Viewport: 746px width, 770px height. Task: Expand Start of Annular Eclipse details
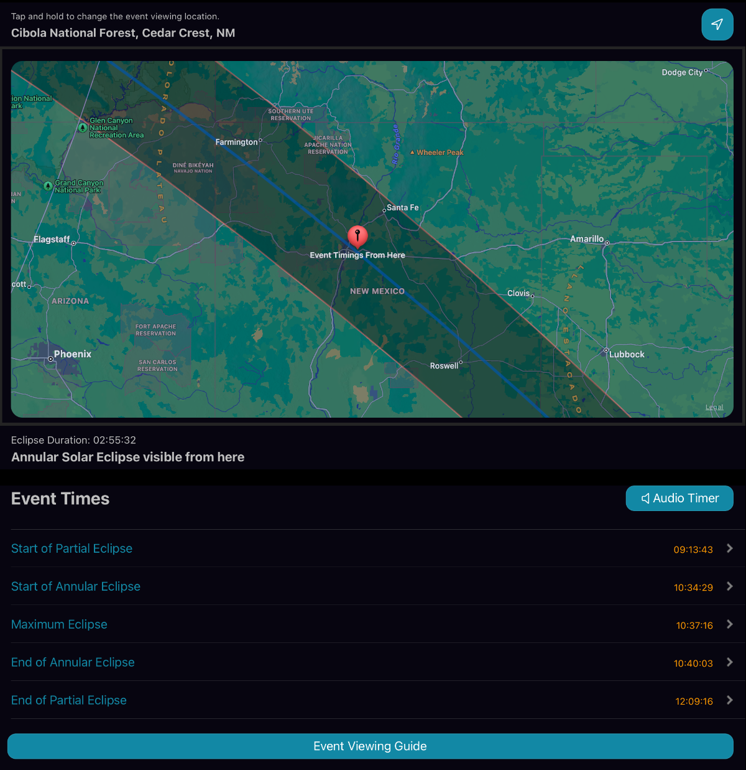pos(729,587)
